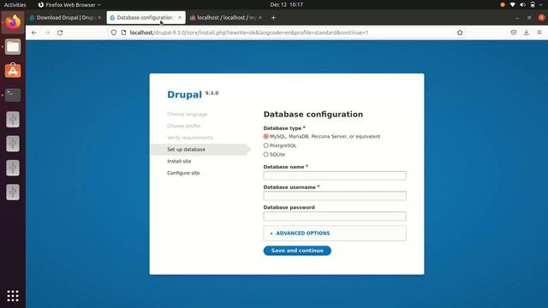This screenshot has width=548, height=308.
Task: Open the Files app in the dock
Action: 13,47
